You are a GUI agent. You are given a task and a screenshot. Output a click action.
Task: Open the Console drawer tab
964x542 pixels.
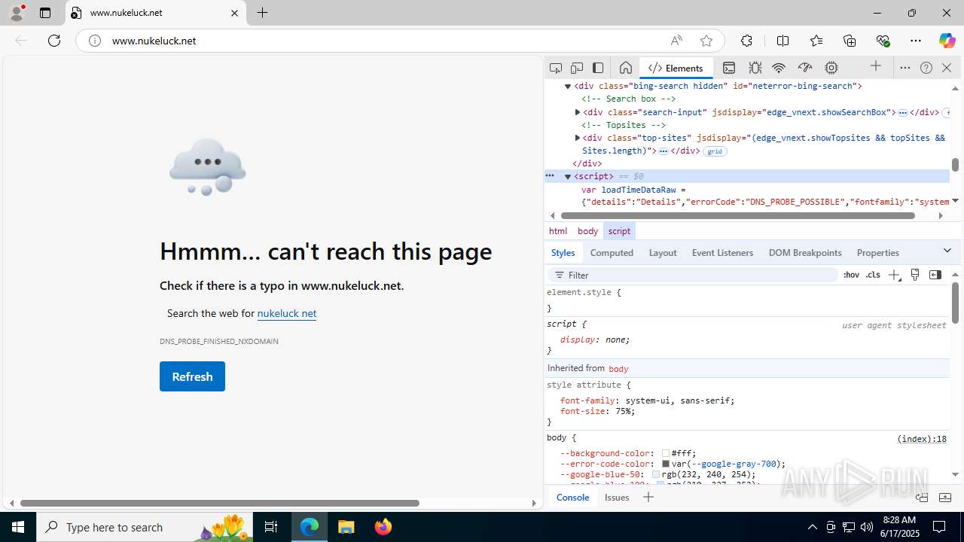572,497
